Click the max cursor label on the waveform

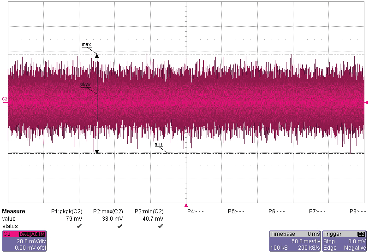pyautogui.click(x=86, y=45)
